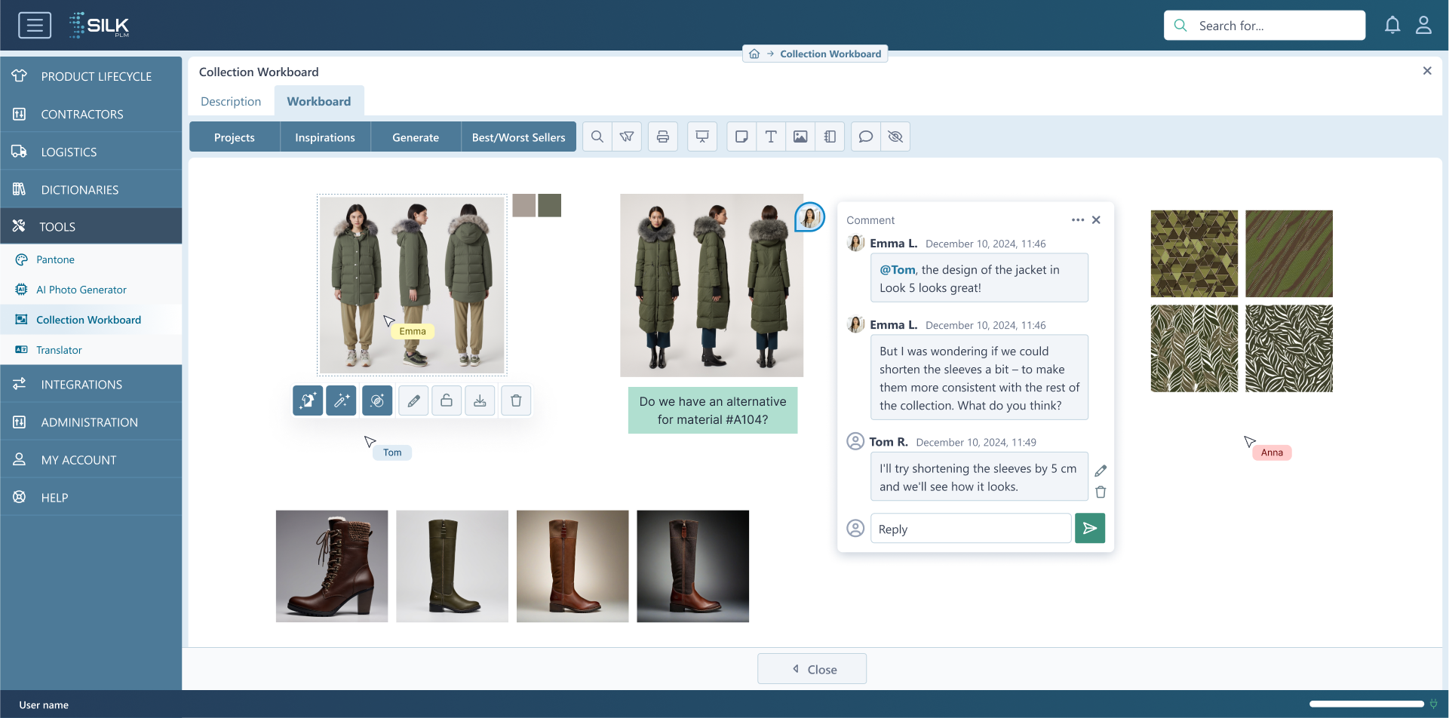Click the trash icon under jacket image
Viewport: 1449px width, 718px height.
point(516,400)
